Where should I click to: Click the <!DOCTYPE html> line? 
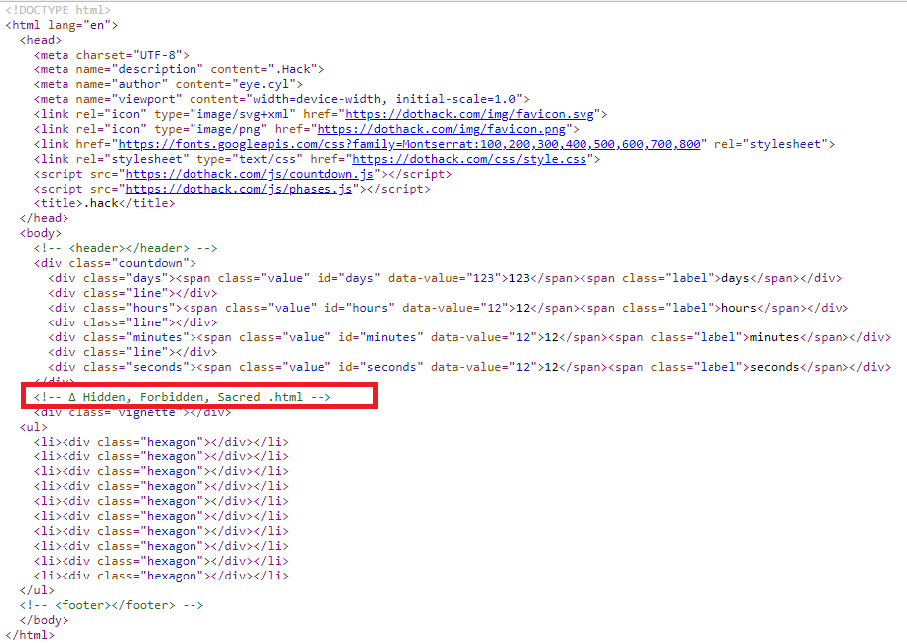[58, 10]
